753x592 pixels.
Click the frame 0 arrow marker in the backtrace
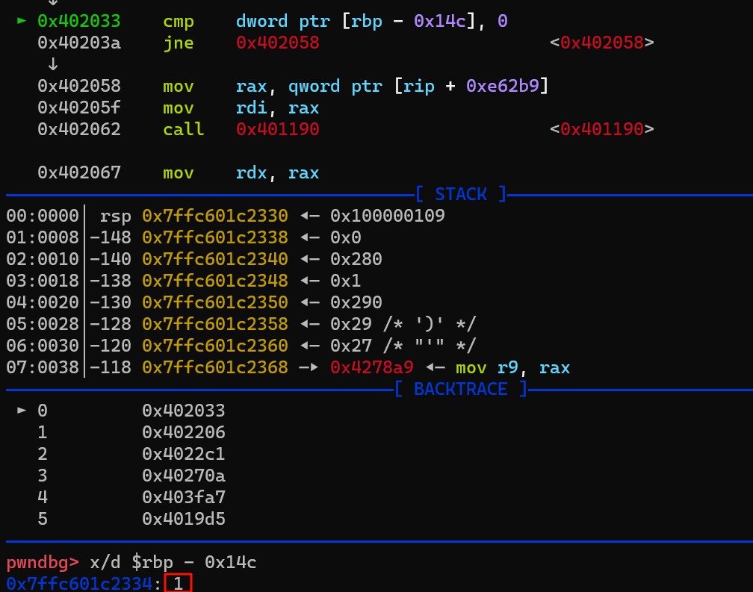[22, 411]
